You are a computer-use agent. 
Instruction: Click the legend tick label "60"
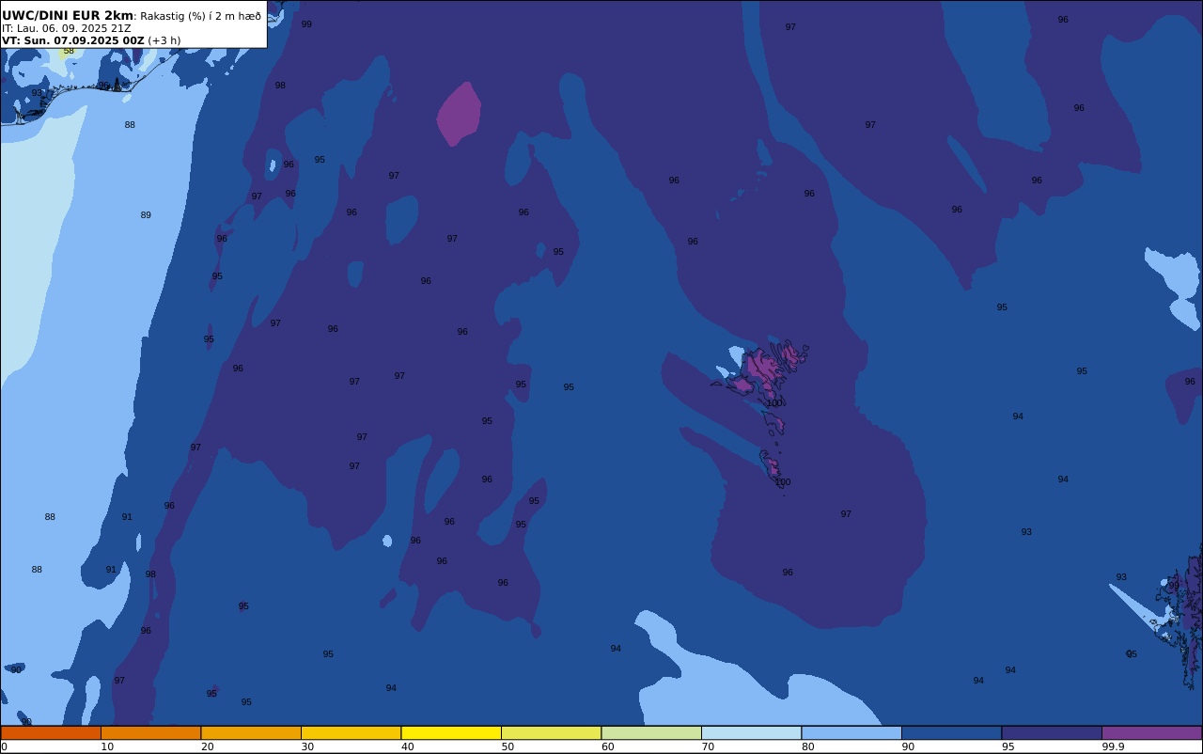click(x=607, y=746)
